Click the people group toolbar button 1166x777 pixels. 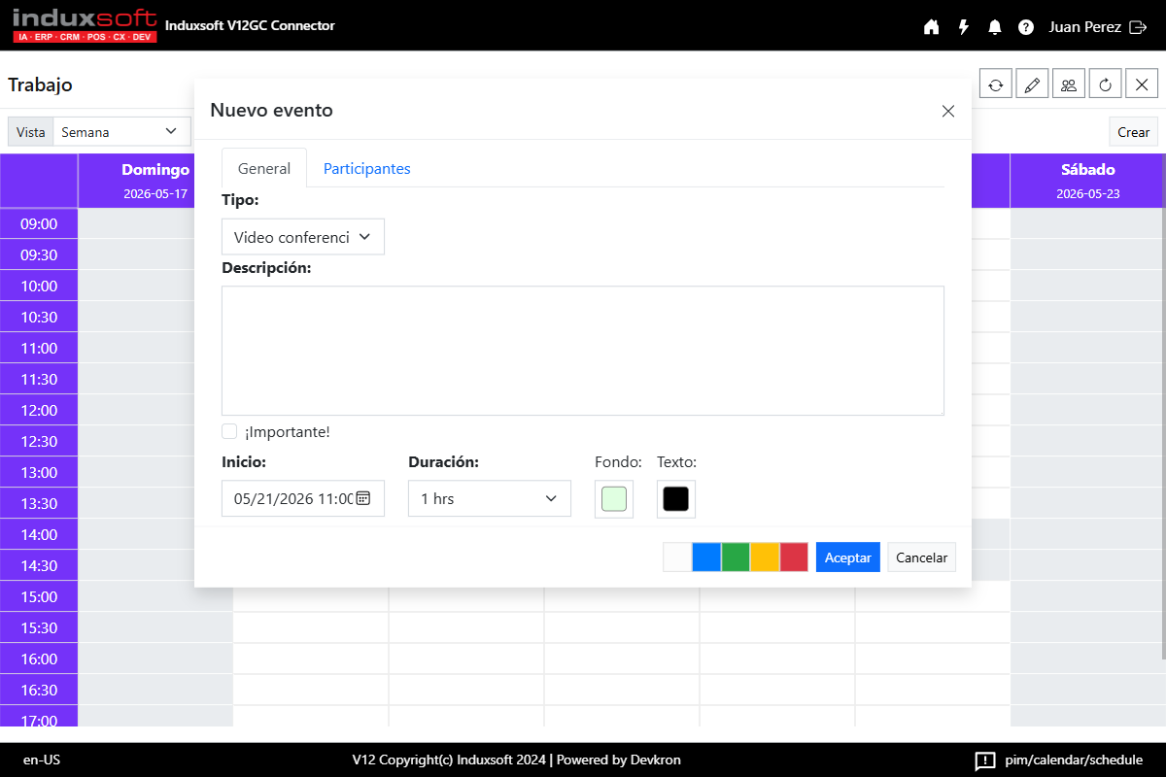pyautogui.click(x=1069, y=84)
